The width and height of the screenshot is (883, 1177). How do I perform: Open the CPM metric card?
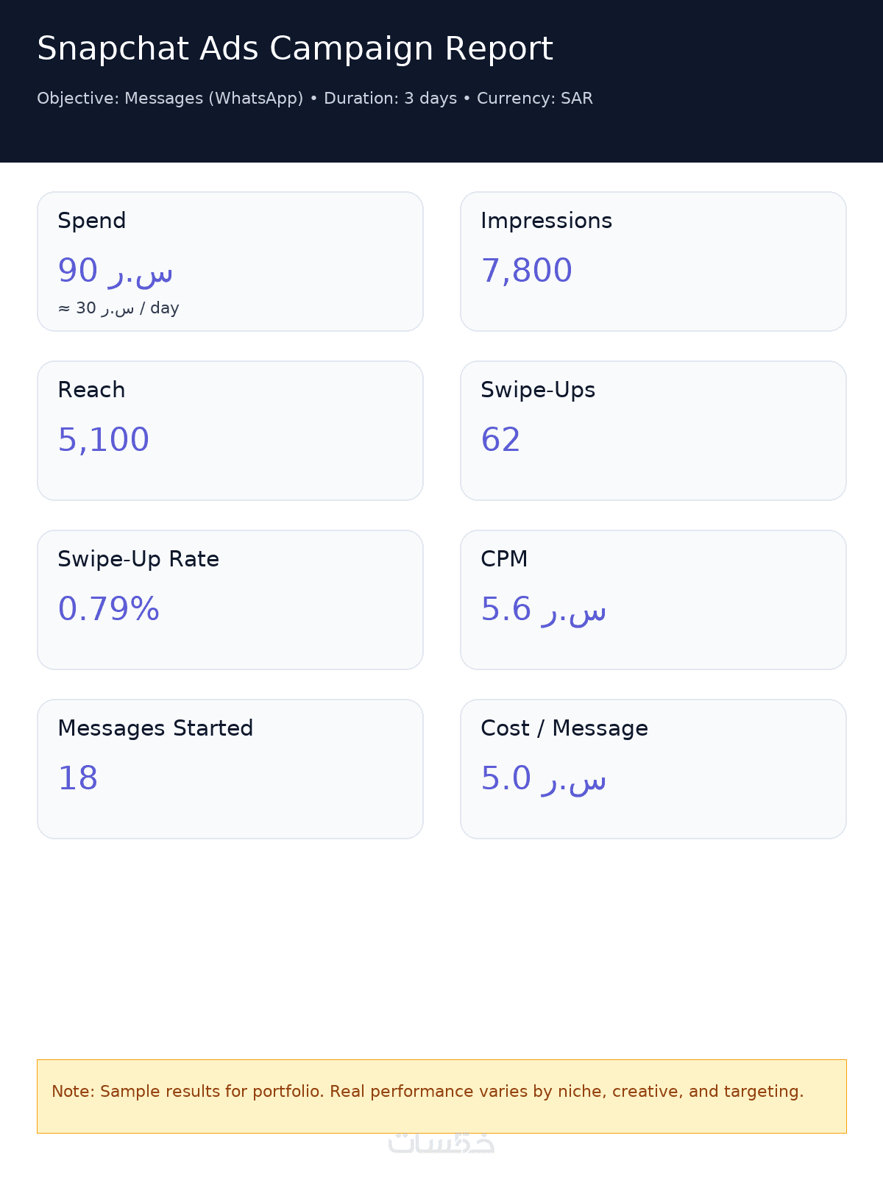[653, 600]
